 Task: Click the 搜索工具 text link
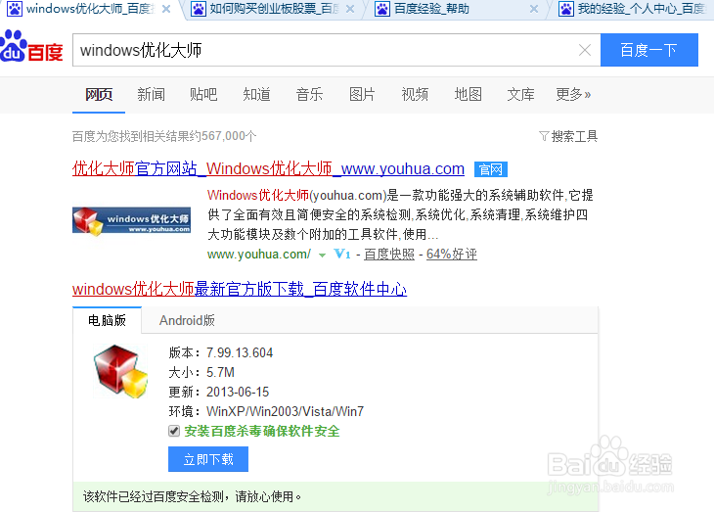click(574, 136)
